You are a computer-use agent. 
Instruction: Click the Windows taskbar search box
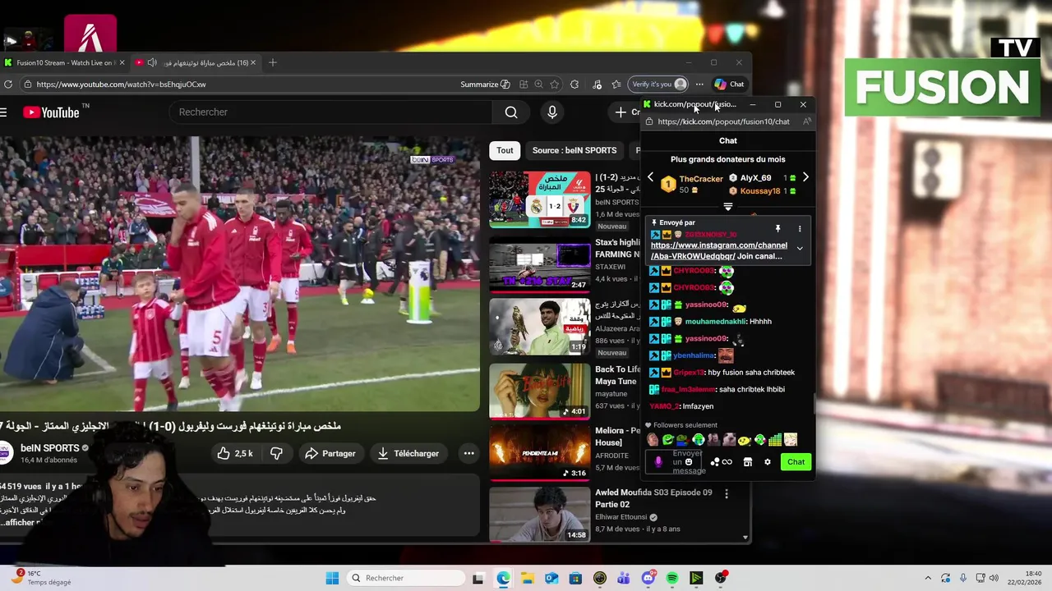[406, 578]
